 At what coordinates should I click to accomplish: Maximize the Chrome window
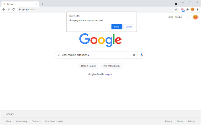click(190, 2)
